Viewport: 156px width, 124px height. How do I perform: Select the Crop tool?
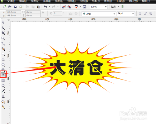pos(3,33)
